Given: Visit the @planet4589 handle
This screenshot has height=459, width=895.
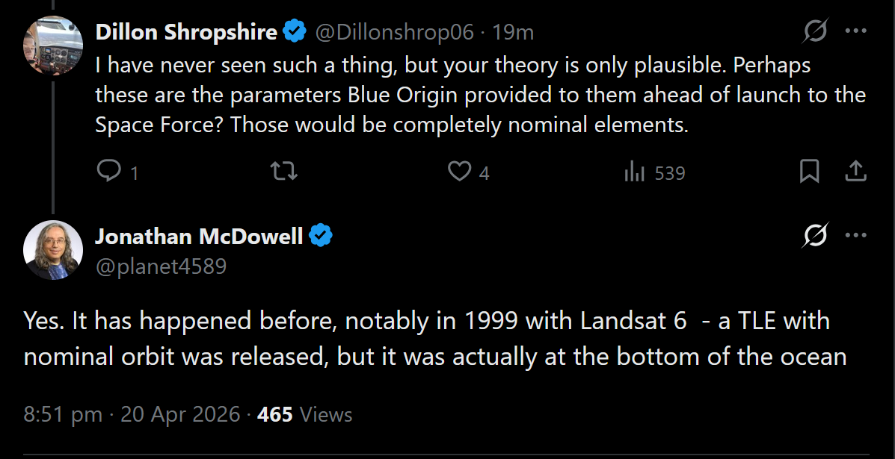Looking at the screenshot, I should coord(161,266).
